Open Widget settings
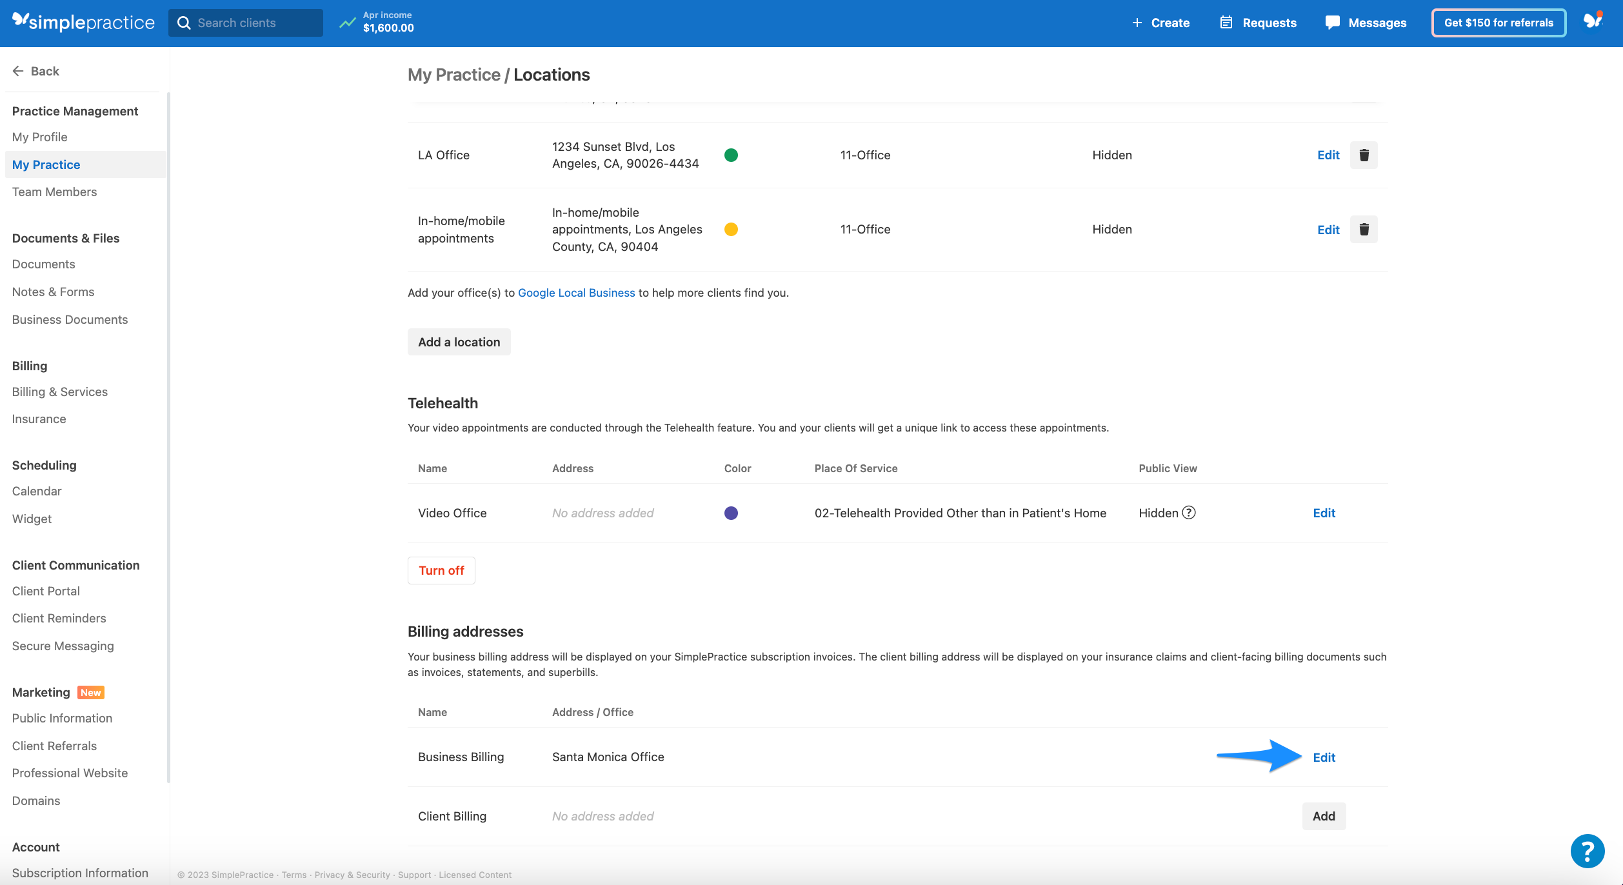1623x885 pixels. tap(32, 519)
